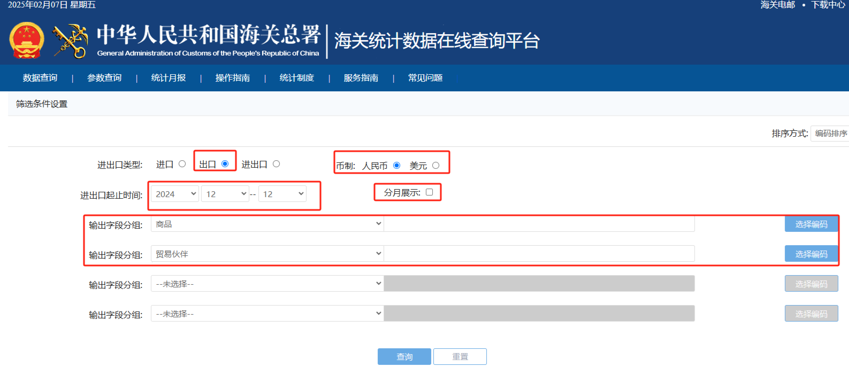Open the end month dropdown

point(282,194)
